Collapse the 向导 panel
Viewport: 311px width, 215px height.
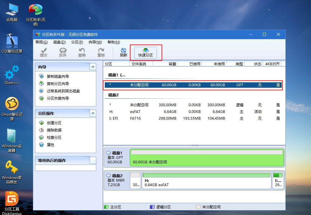93,67
